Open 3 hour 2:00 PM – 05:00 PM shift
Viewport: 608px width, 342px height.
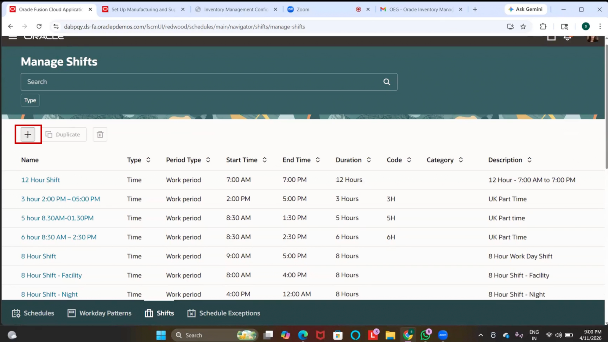pos(60,199)
